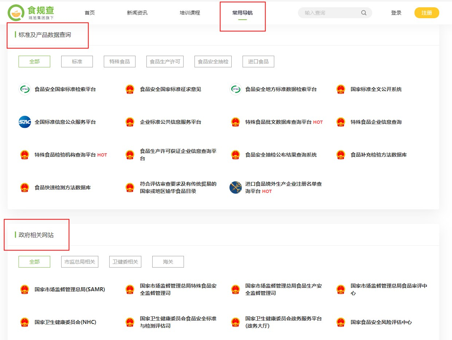Click emblem icon beside 食品快速检测方法数据库

click(x=25, y=187)
